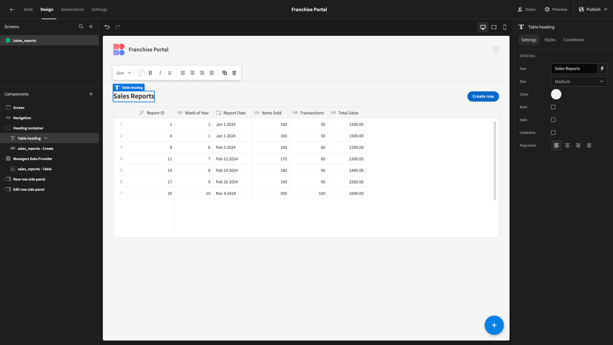The image size is (613, 345).
Task: Click the undo arrow icon
Action: pos(107,27)
